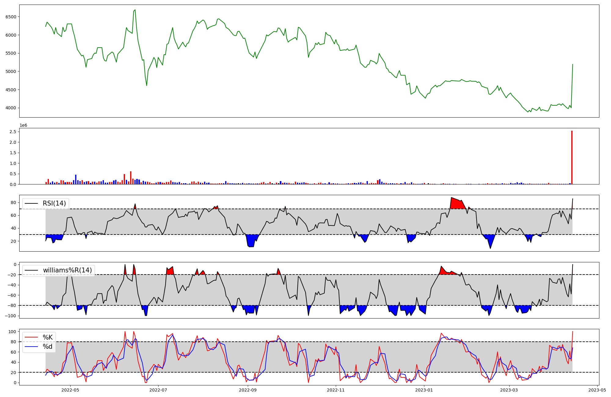Click the 1e6 exponent label above volume axis
This screenshot has width=611, height=397.
pyautogui.click(x=23, y=126)
